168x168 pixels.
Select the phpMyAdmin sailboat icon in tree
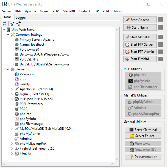coord(16,134)
